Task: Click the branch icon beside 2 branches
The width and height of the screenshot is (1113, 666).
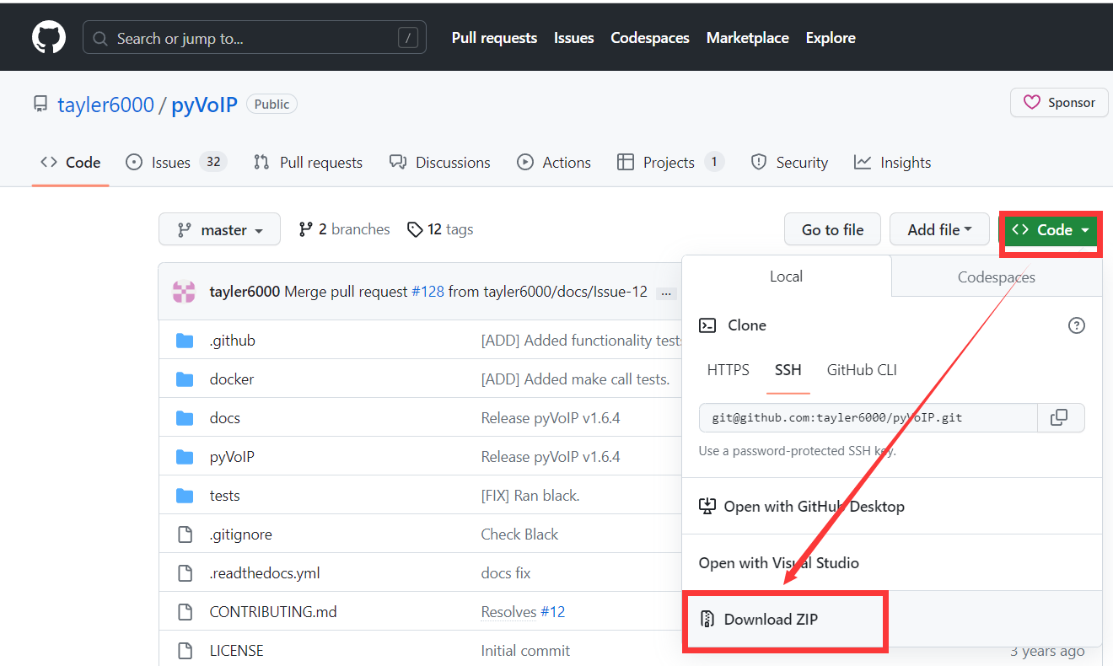Action: (x=305, y=228)
